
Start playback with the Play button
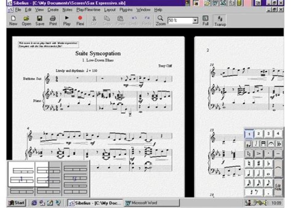coord(67,21)
